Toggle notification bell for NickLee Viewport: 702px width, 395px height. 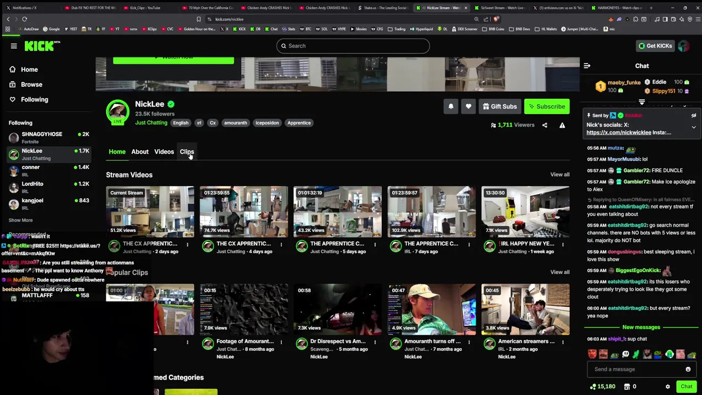pyautogui.click(x=451, y=106)
